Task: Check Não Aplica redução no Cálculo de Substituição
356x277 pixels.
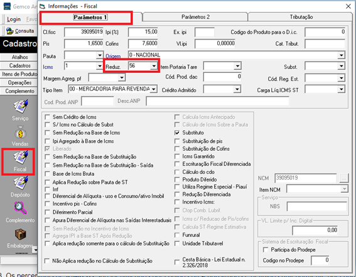Action: pos(47,261)
